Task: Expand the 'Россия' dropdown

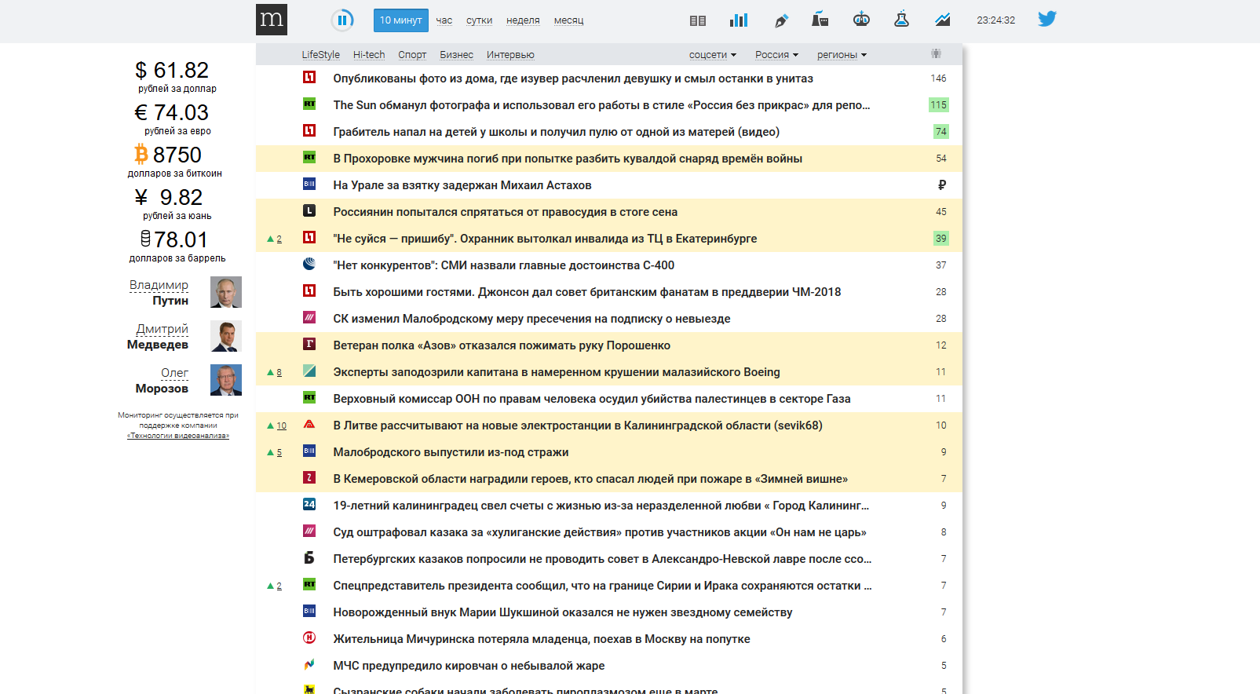Action: point(776,55)
